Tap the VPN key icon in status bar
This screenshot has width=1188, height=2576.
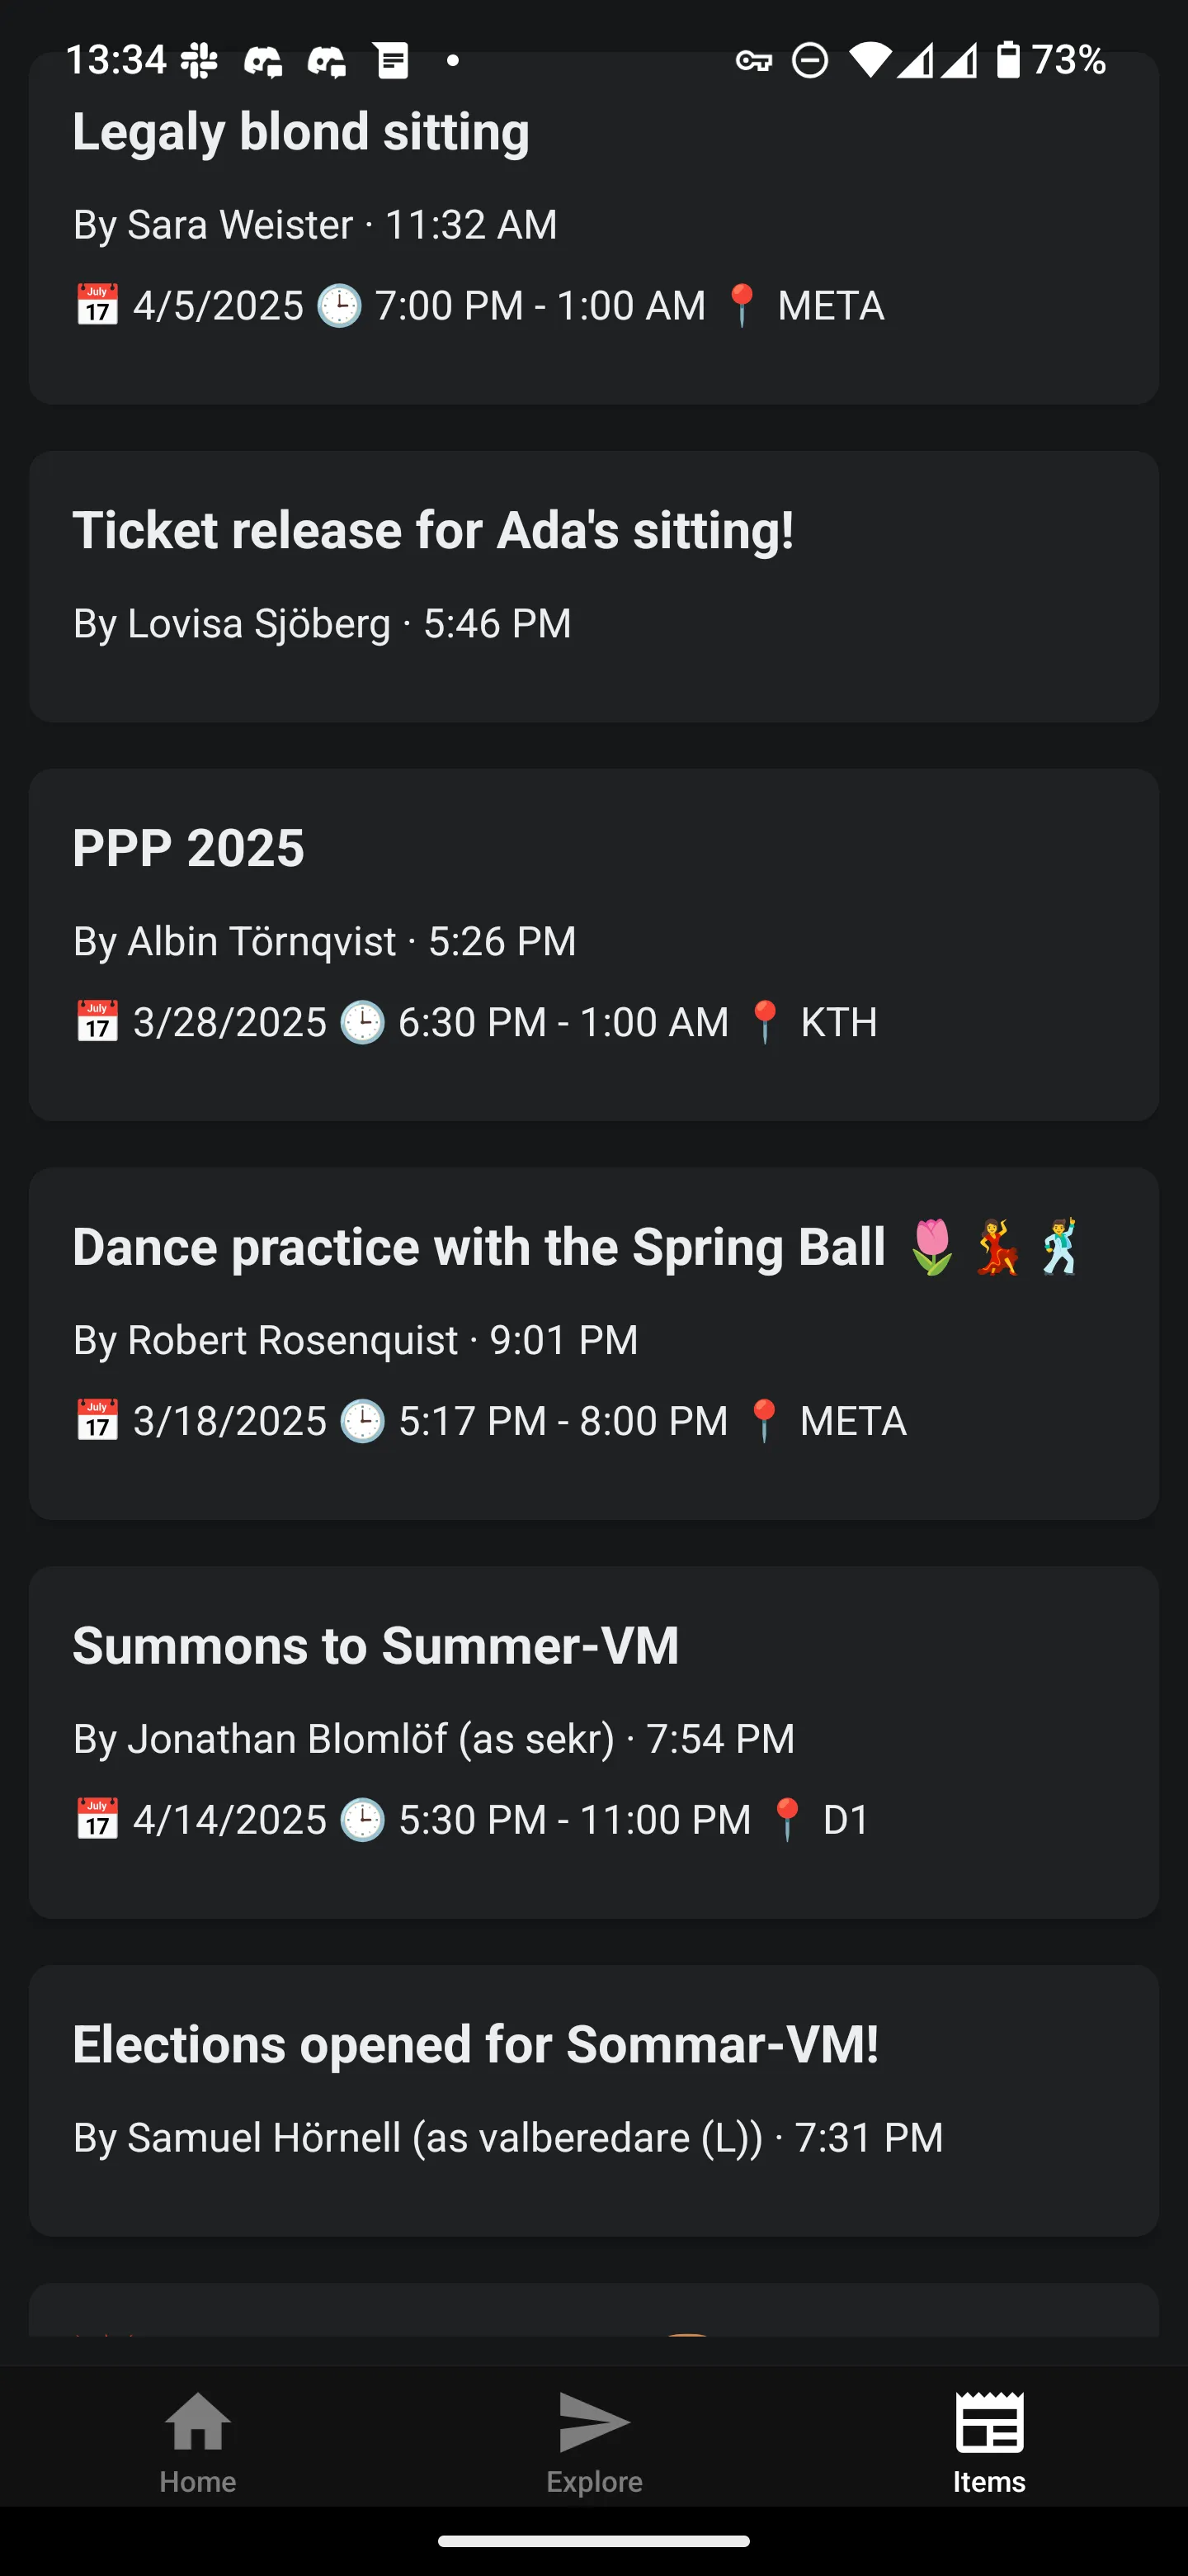pyautogui.click(x=753, y=61)
